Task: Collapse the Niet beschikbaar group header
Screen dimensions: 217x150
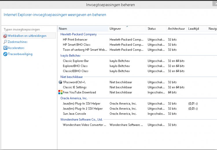Action: click(71, 77)
